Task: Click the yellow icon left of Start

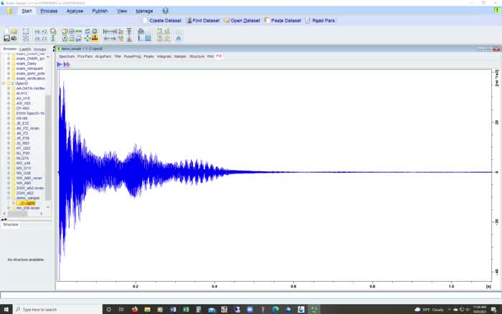Action: (x=9, y=11)
